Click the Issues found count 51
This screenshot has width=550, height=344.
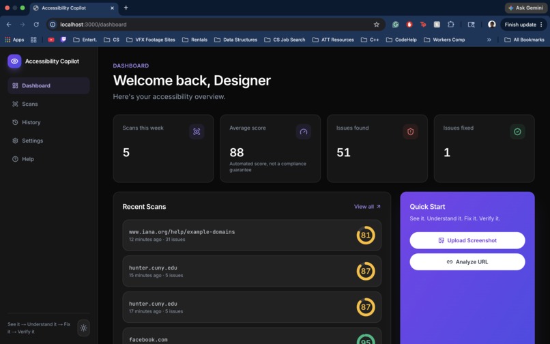click(343, 152)
